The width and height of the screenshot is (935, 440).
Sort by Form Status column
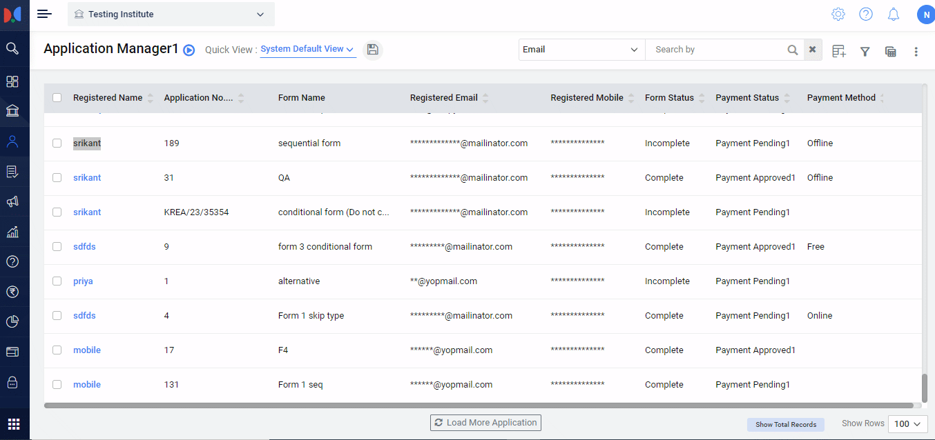tap(702, 98)
